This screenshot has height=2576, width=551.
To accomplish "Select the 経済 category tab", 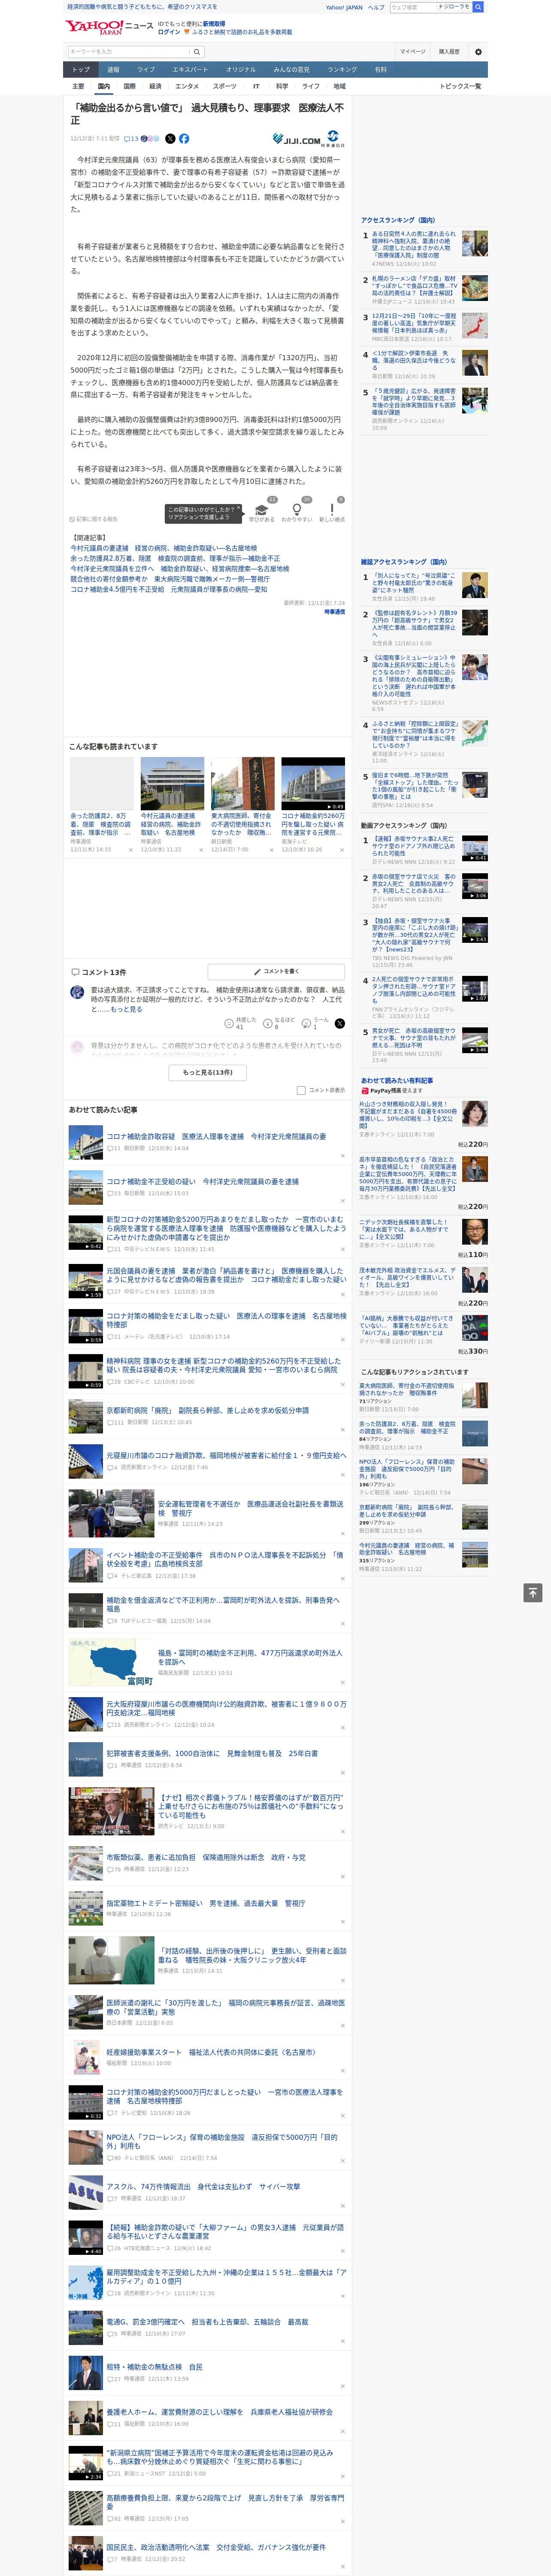I will click(155, 86).
